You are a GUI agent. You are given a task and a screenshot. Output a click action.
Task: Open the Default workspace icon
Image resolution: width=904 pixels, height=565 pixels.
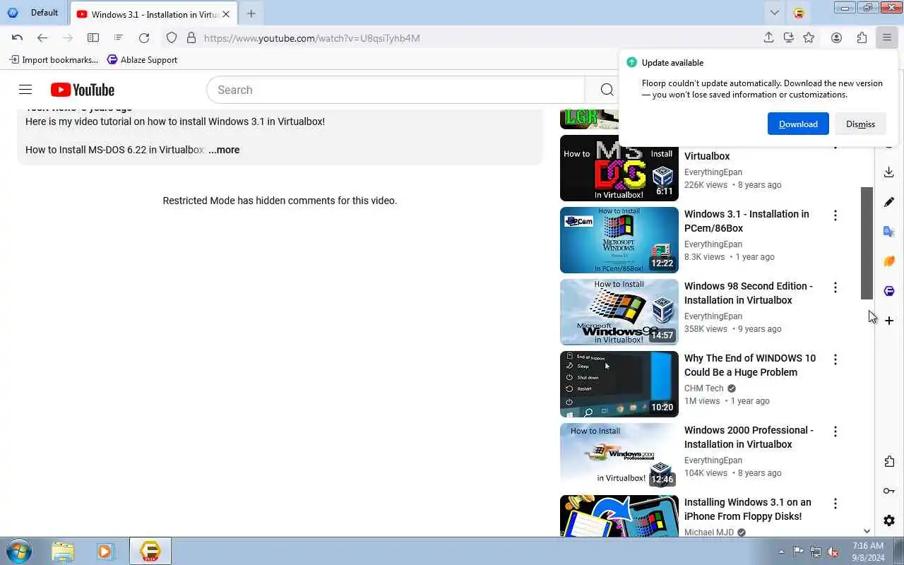(12, 13)
